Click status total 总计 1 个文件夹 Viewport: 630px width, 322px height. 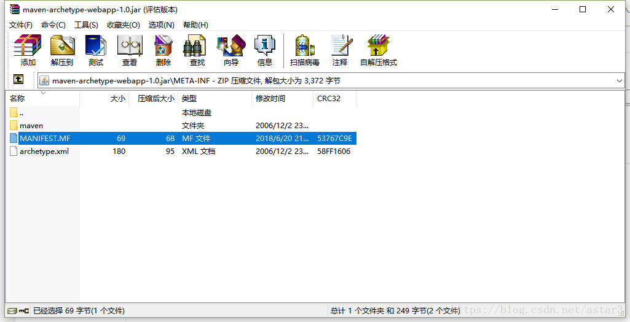click(395, 311)
